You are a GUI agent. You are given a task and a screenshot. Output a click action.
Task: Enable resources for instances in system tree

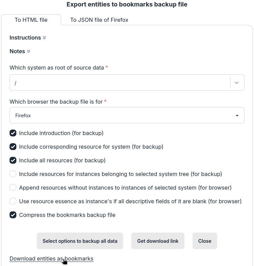click(13, 174)
